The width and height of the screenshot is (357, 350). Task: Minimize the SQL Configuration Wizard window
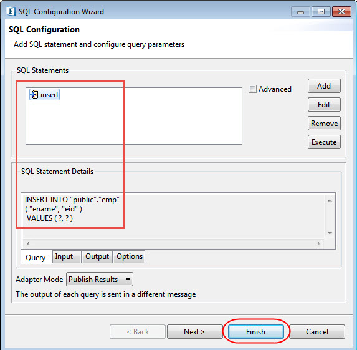(300, 12)
